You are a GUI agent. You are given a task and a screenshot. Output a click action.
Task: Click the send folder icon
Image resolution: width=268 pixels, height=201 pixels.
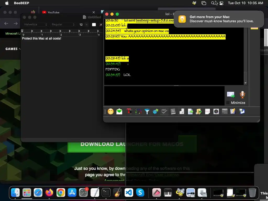pos(199,111)
